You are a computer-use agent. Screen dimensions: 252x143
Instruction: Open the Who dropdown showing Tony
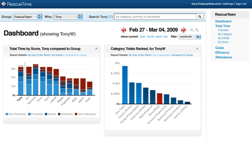tap(68, 16)
